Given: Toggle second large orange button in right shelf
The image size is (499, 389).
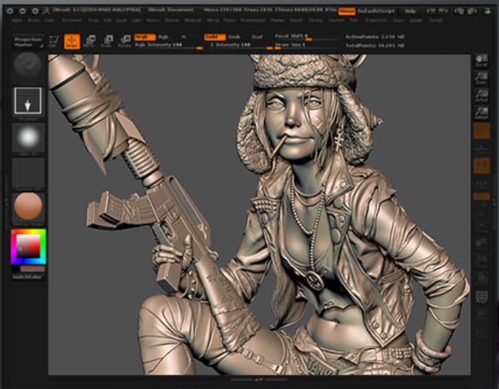Looking at the screenshot, I should 482,165.
